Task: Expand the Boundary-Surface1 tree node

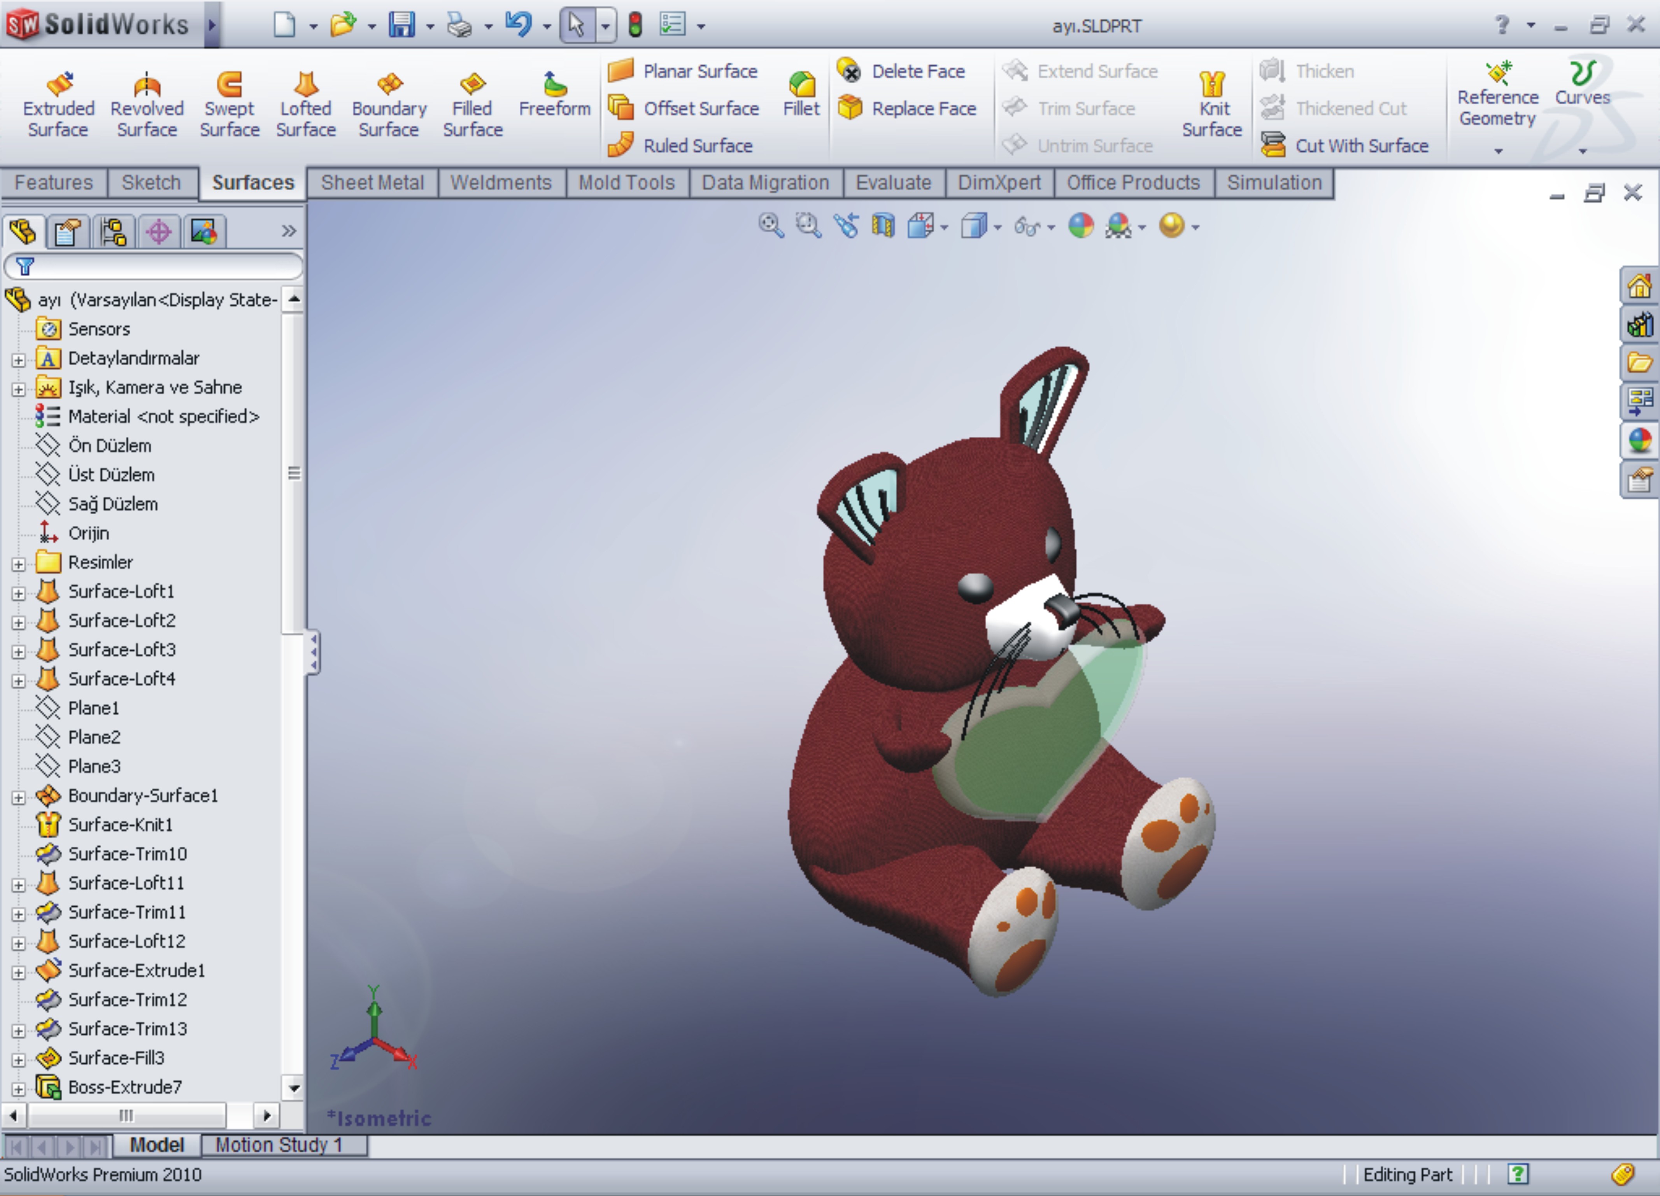Action: 18,797
